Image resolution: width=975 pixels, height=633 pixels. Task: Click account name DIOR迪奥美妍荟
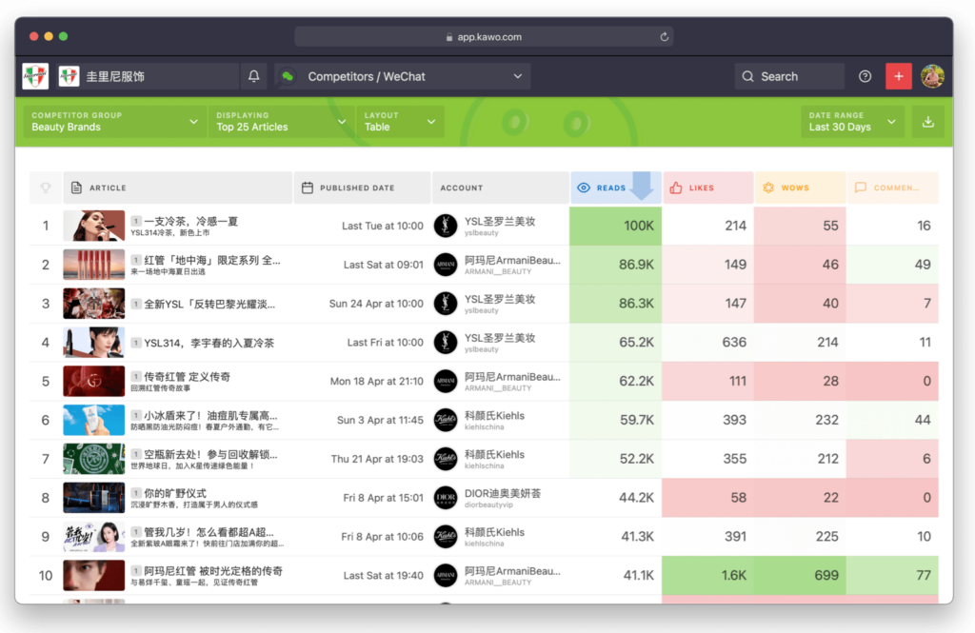click(503, 493)
